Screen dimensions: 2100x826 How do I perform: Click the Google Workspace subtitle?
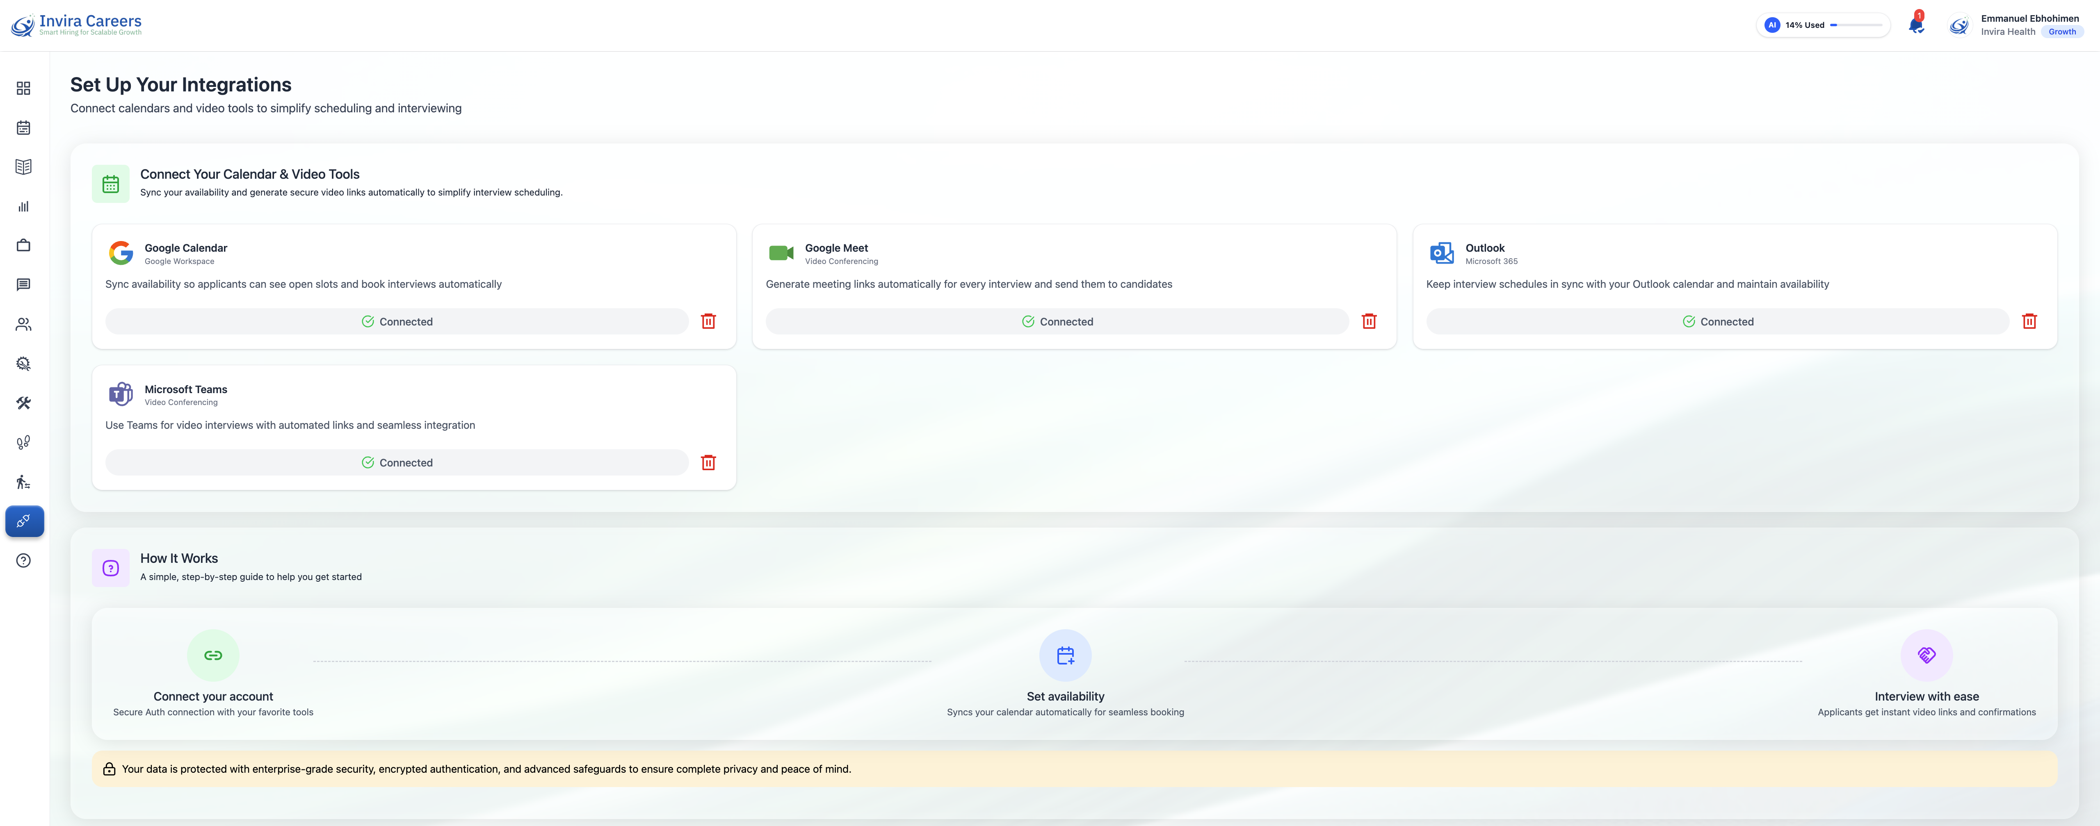tap(179, 262)
